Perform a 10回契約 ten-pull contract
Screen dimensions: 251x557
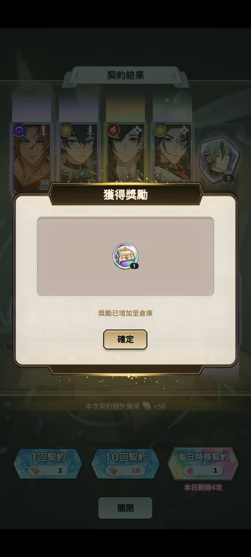click(x=125, y=463)
